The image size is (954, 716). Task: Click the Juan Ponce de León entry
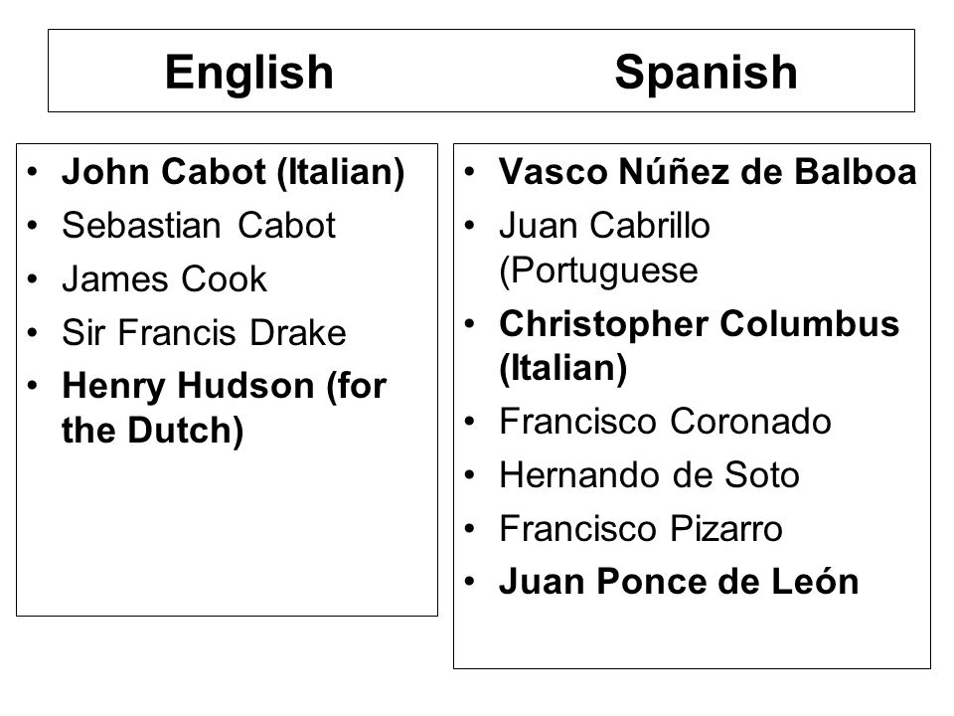point(679,582)
